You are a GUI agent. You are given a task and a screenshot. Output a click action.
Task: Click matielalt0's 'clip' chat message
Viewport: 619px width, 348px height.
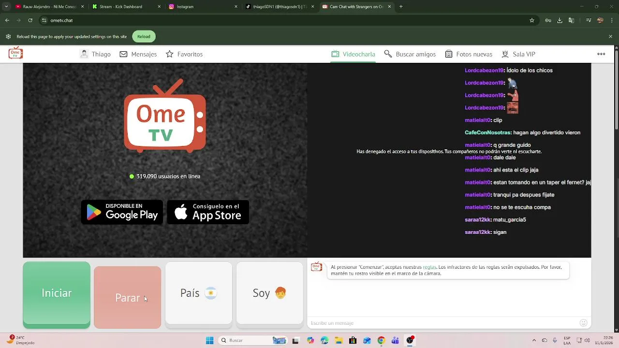coord(484,120)
